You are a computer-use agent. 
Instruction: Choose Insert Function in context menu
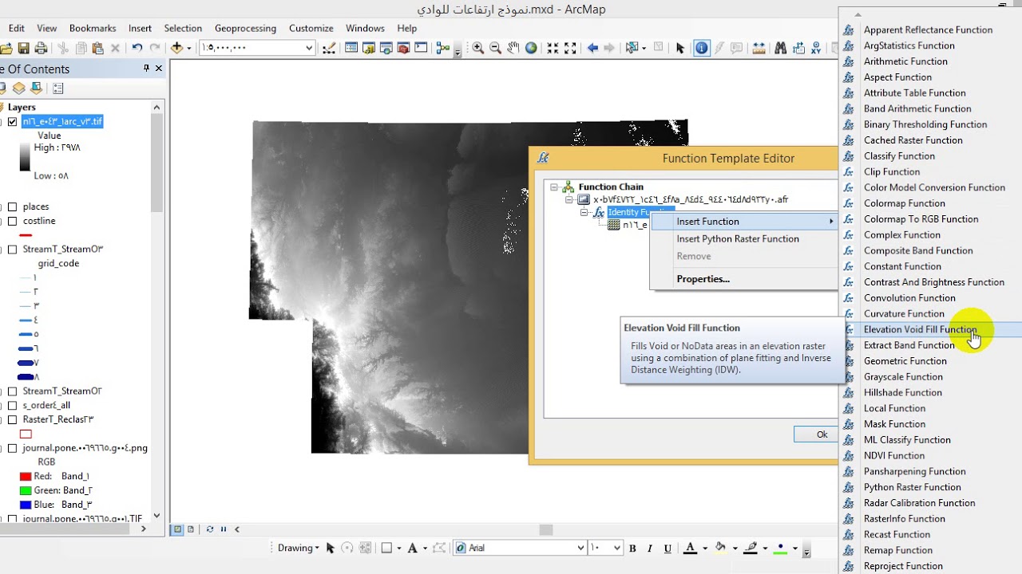coord(744,222)
